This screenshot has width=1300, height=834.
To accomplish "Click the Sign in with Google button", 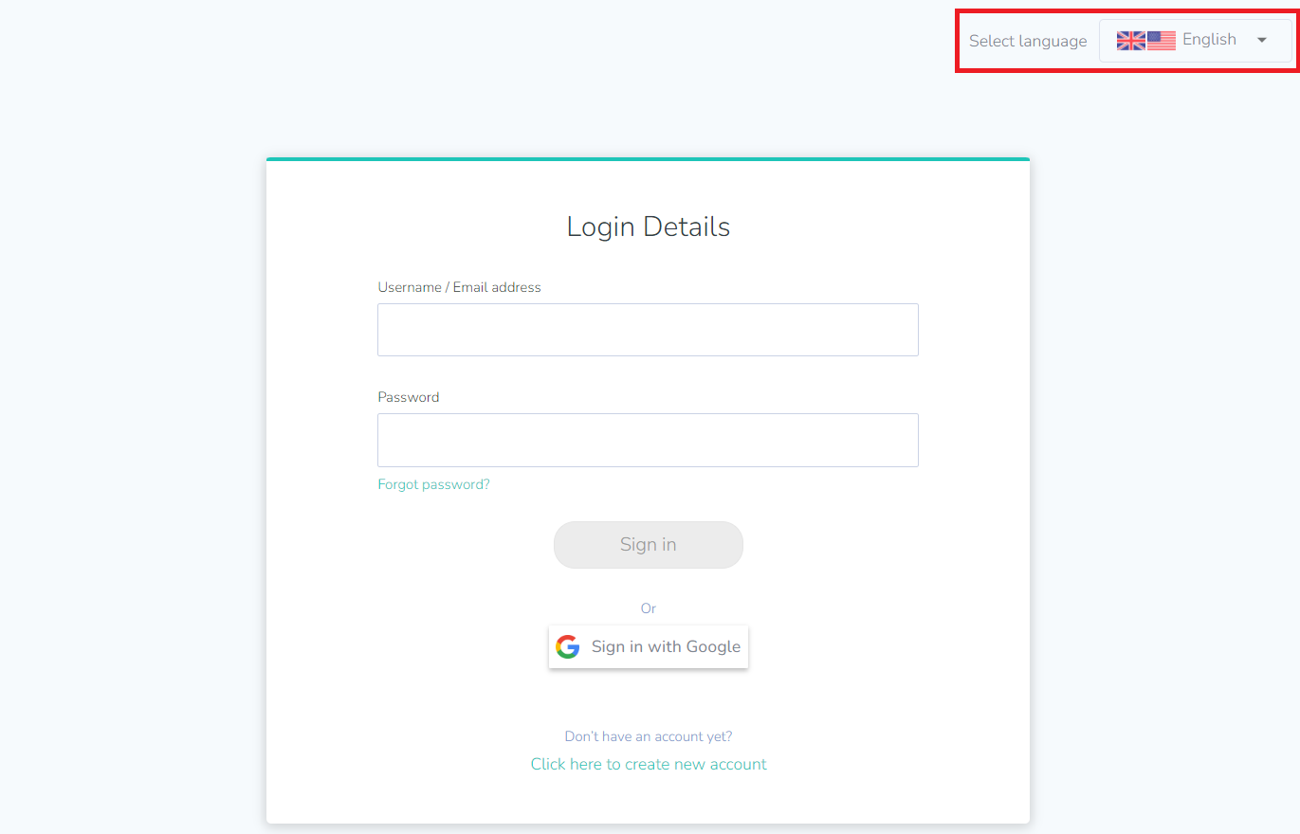I will [x=649, y=646].
